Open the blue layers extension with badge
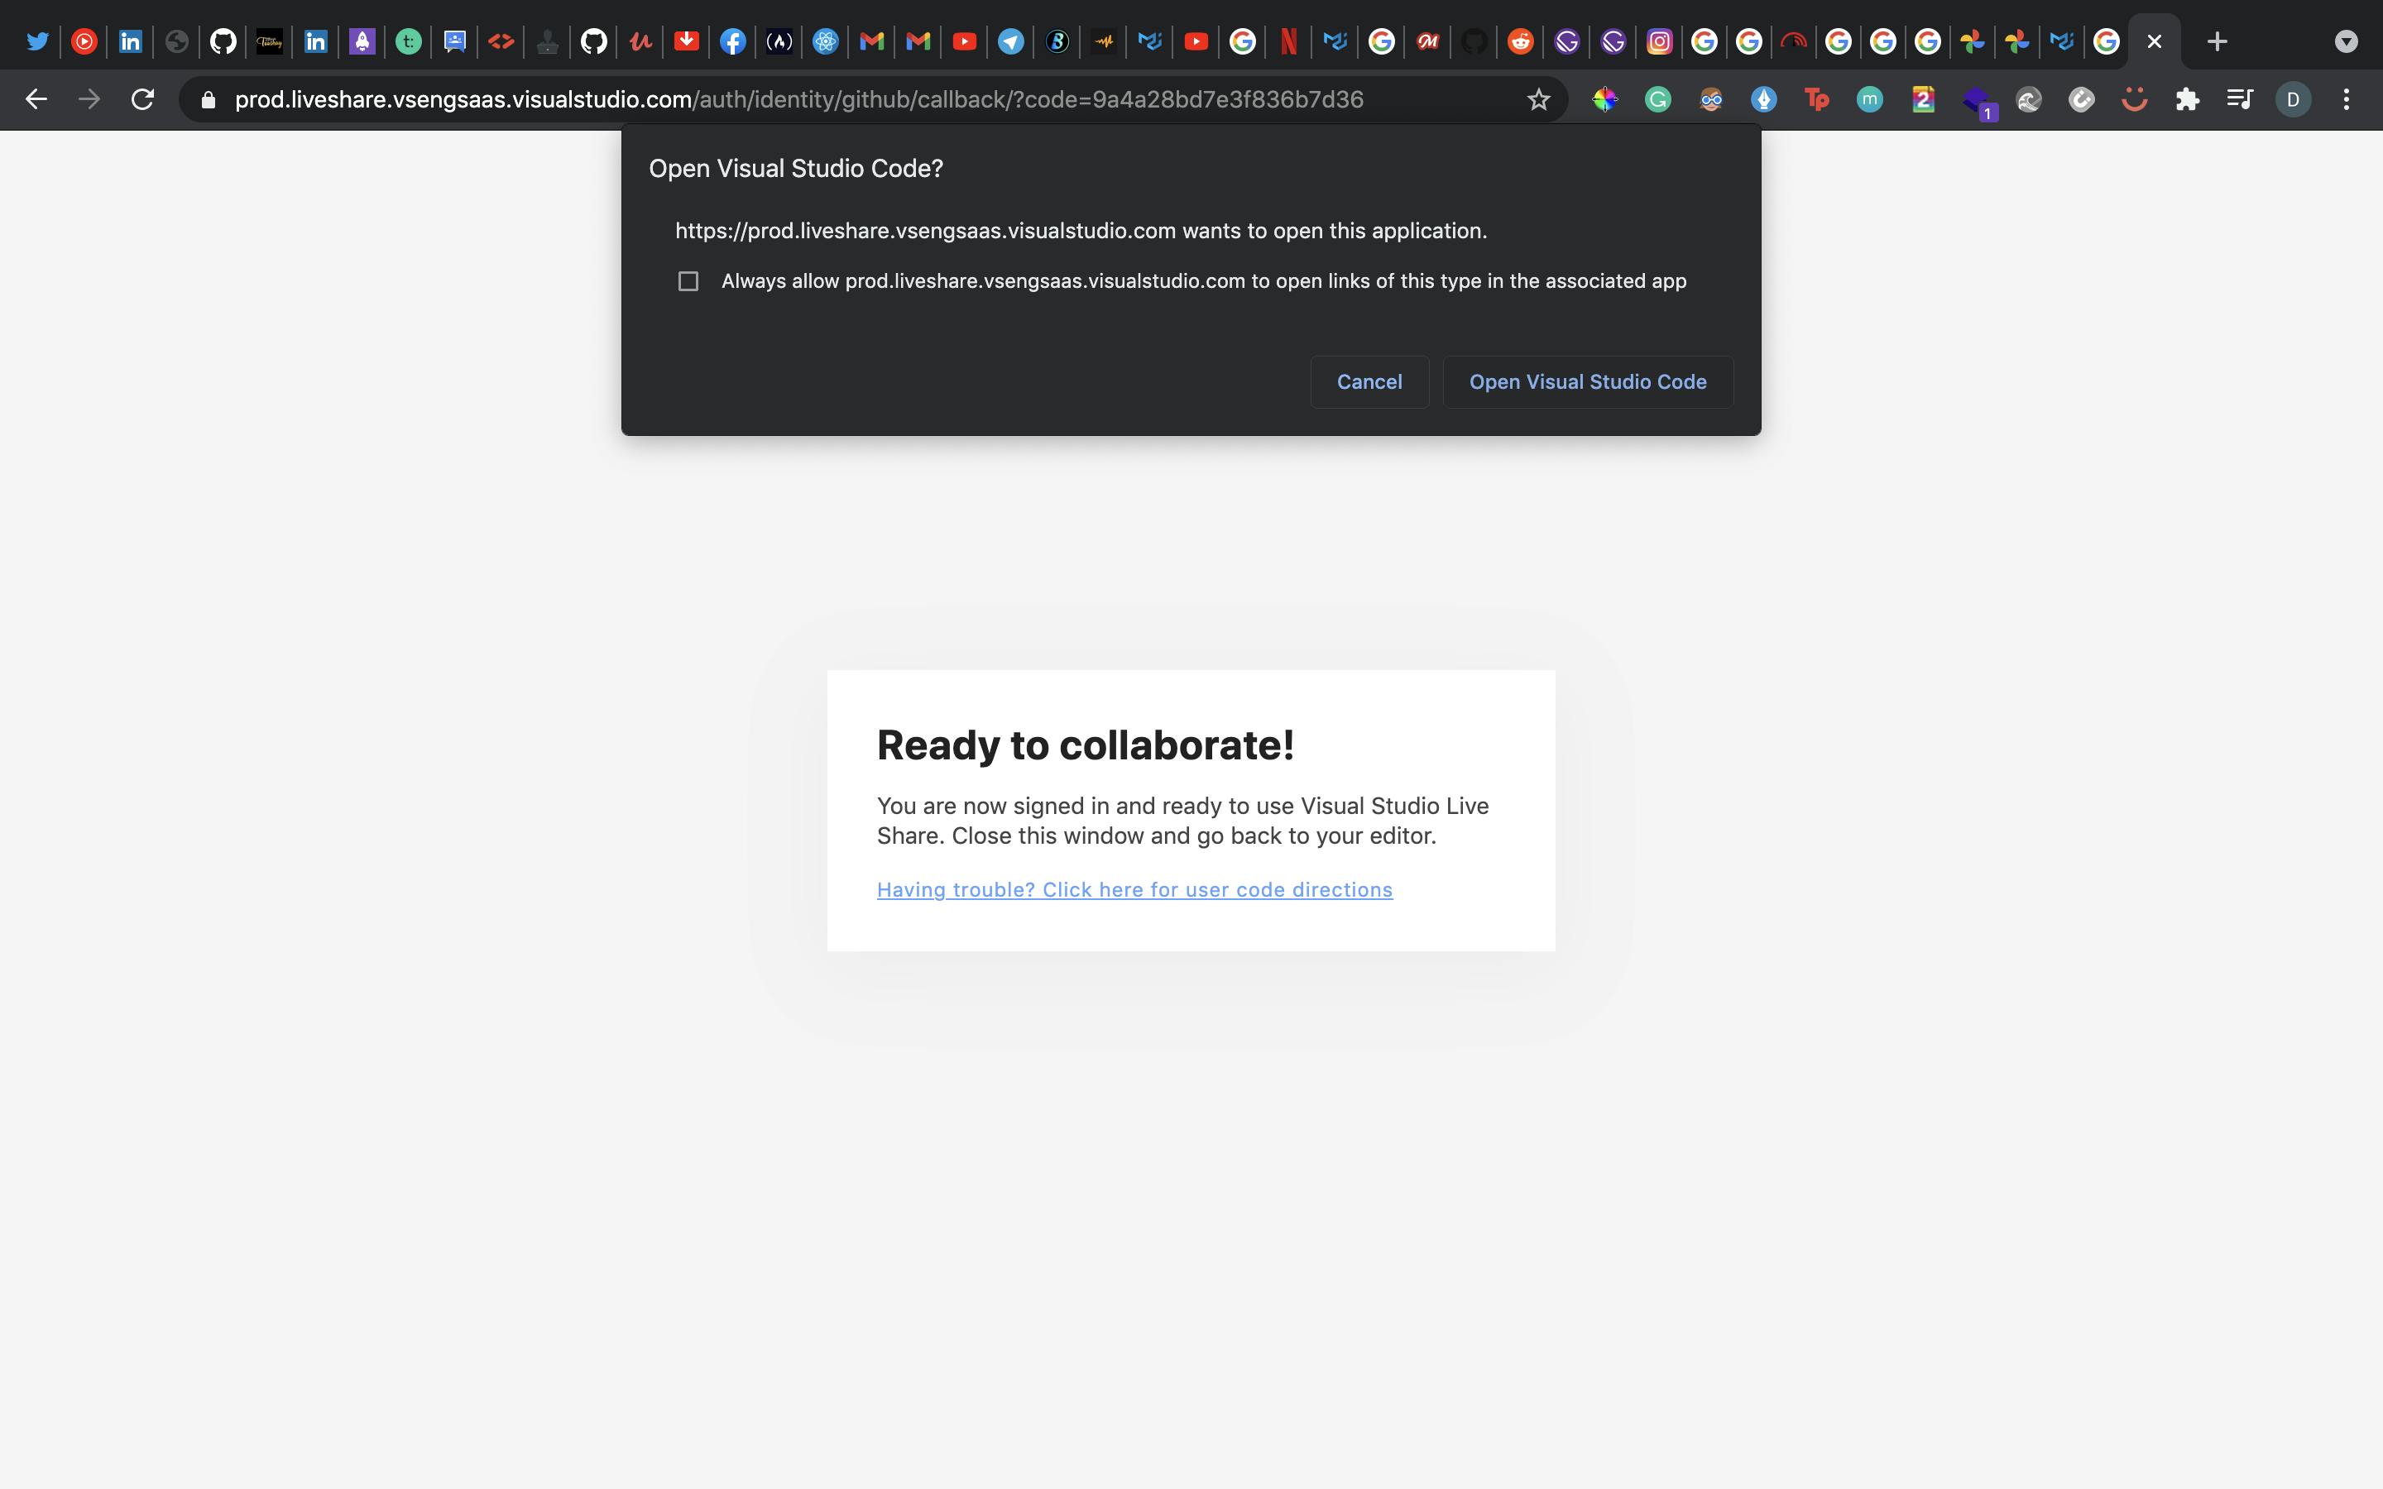Viewport: 2383px width, 1489px height. [1978, 102]
